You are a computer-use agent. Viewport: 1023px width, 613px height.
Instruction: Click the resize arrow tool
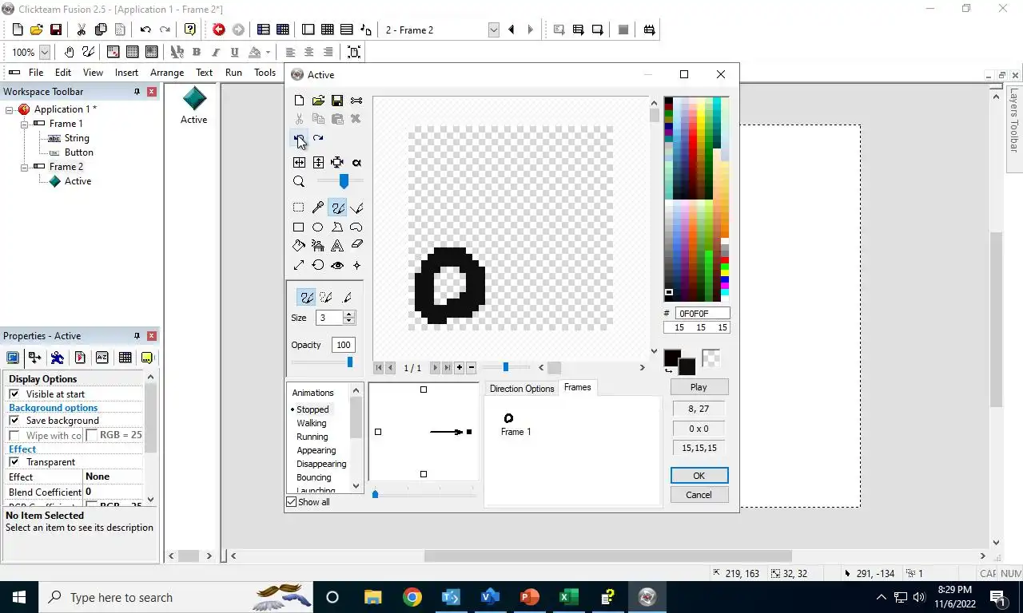pos(299,265)
